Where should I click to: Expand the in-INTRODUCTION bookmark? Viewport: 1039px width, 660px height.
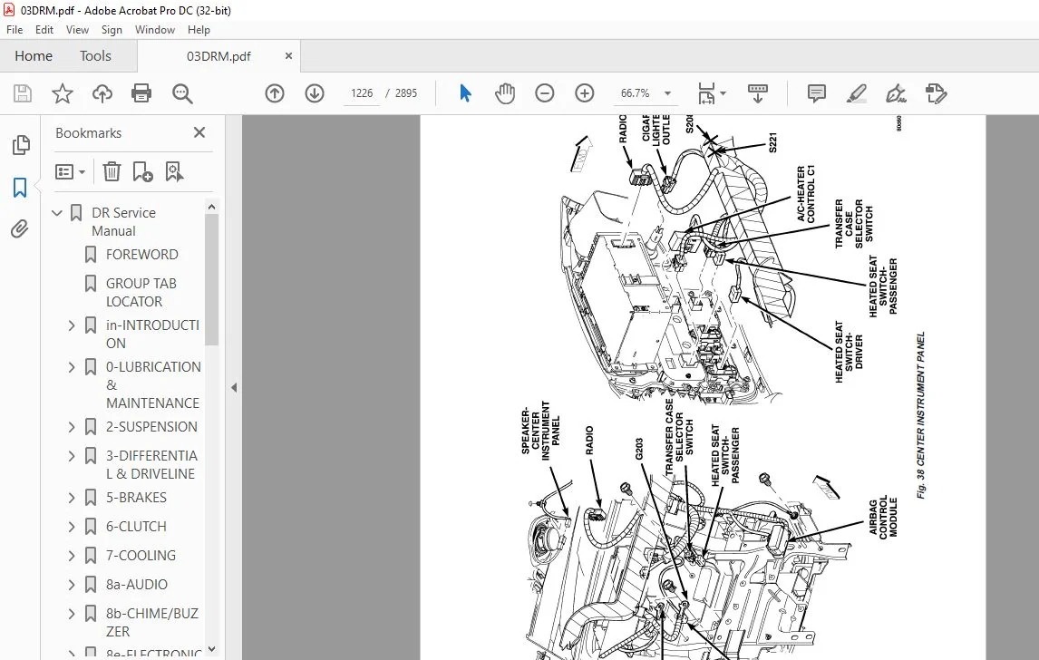[72, 325]
